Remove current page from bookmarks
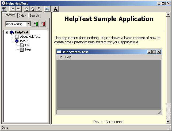Viewport: 172px width, 131px height. tap(43, 24)
